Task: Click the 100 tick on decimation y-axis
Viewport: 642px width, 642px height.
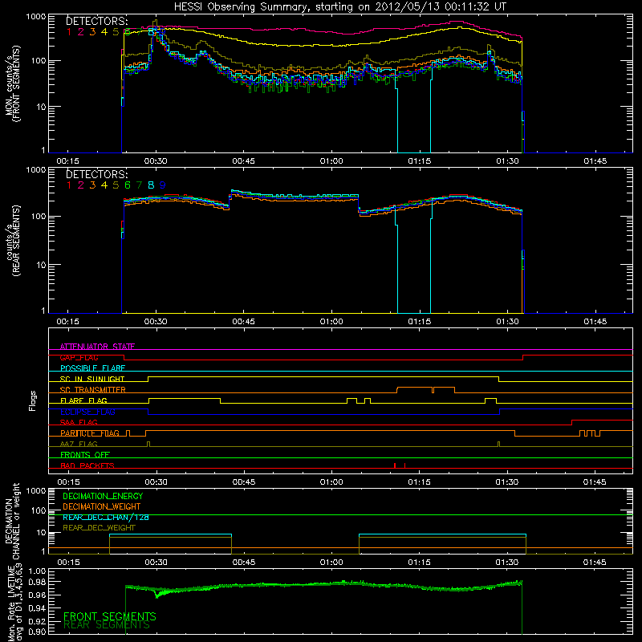Action: click(x=39, y=510)
